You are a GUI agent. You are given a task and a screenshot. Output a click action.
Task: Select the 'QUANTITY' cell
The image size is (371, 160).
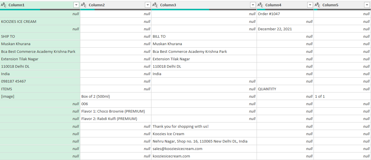point(285,89)
